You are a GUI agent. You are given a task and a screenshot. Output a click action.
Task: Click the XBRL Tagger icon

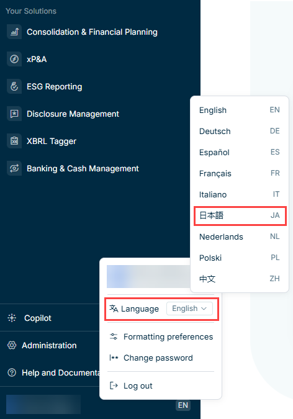[14, 141]
